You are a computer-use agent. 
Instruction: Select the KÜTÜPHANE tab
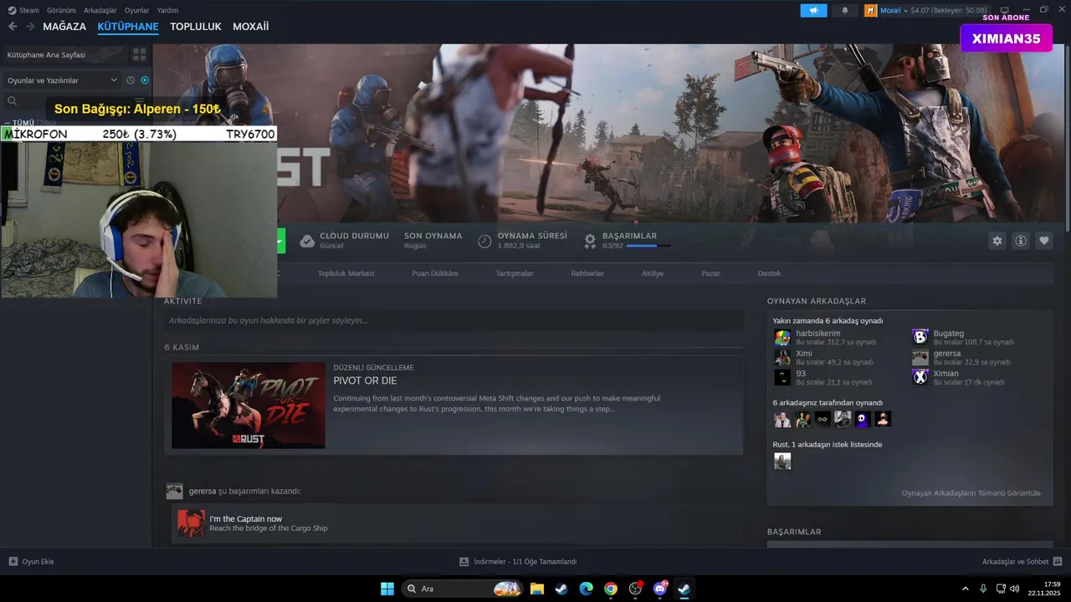(x=128, y=27)
